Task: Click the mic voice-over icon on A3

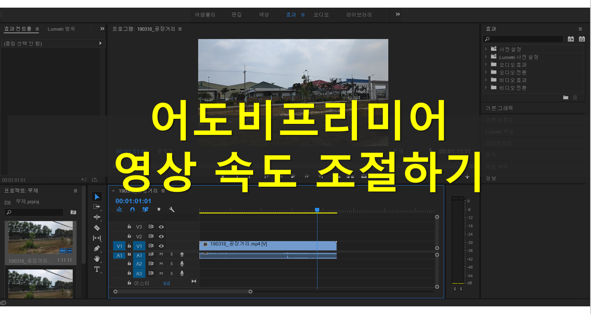Action: point(182,273)
